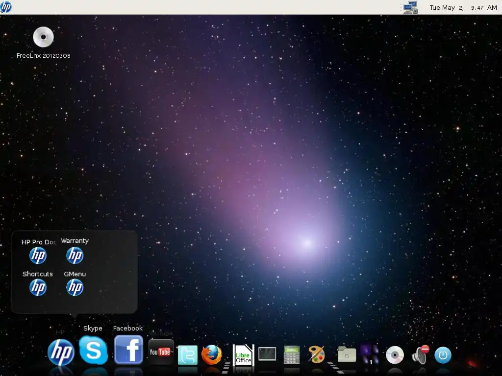Click the date and time clock
The image size is (502, 376).
[x=463, y=8]
